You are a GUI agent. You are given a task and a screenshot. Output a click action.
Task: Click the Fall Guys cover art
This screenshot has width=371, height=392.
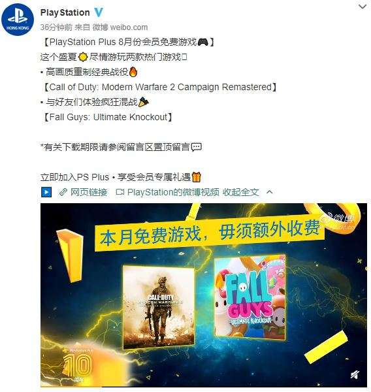tap(250, 297)
